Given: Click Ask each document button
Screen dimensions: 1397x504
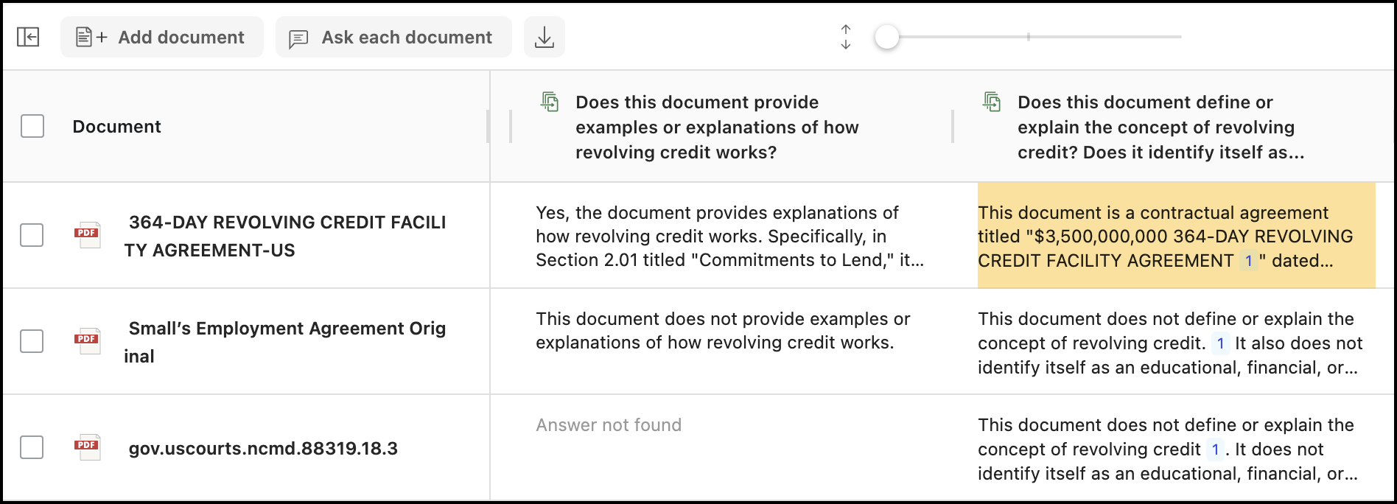Looking at the screenshot, I should [x=393, y=37].
